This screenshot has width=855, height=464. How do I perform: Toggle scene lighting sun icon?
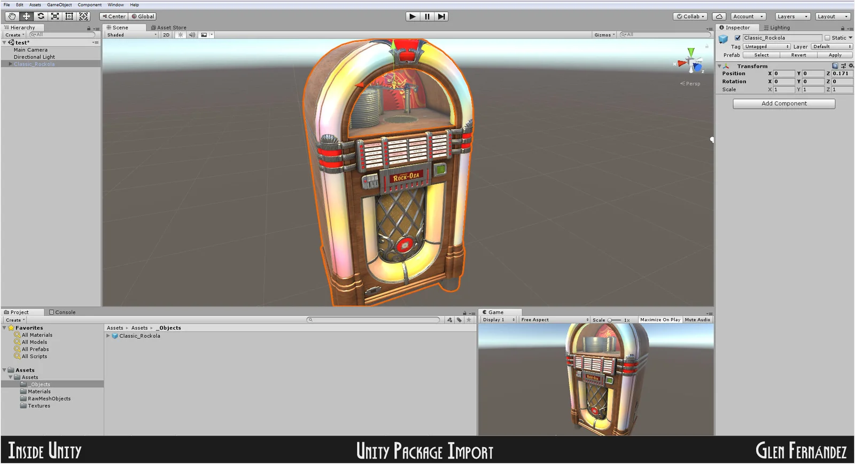click(x=181, y=35)
